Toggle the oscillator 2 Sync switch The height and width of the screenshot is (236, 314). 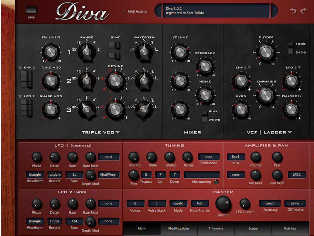(115, 56)
